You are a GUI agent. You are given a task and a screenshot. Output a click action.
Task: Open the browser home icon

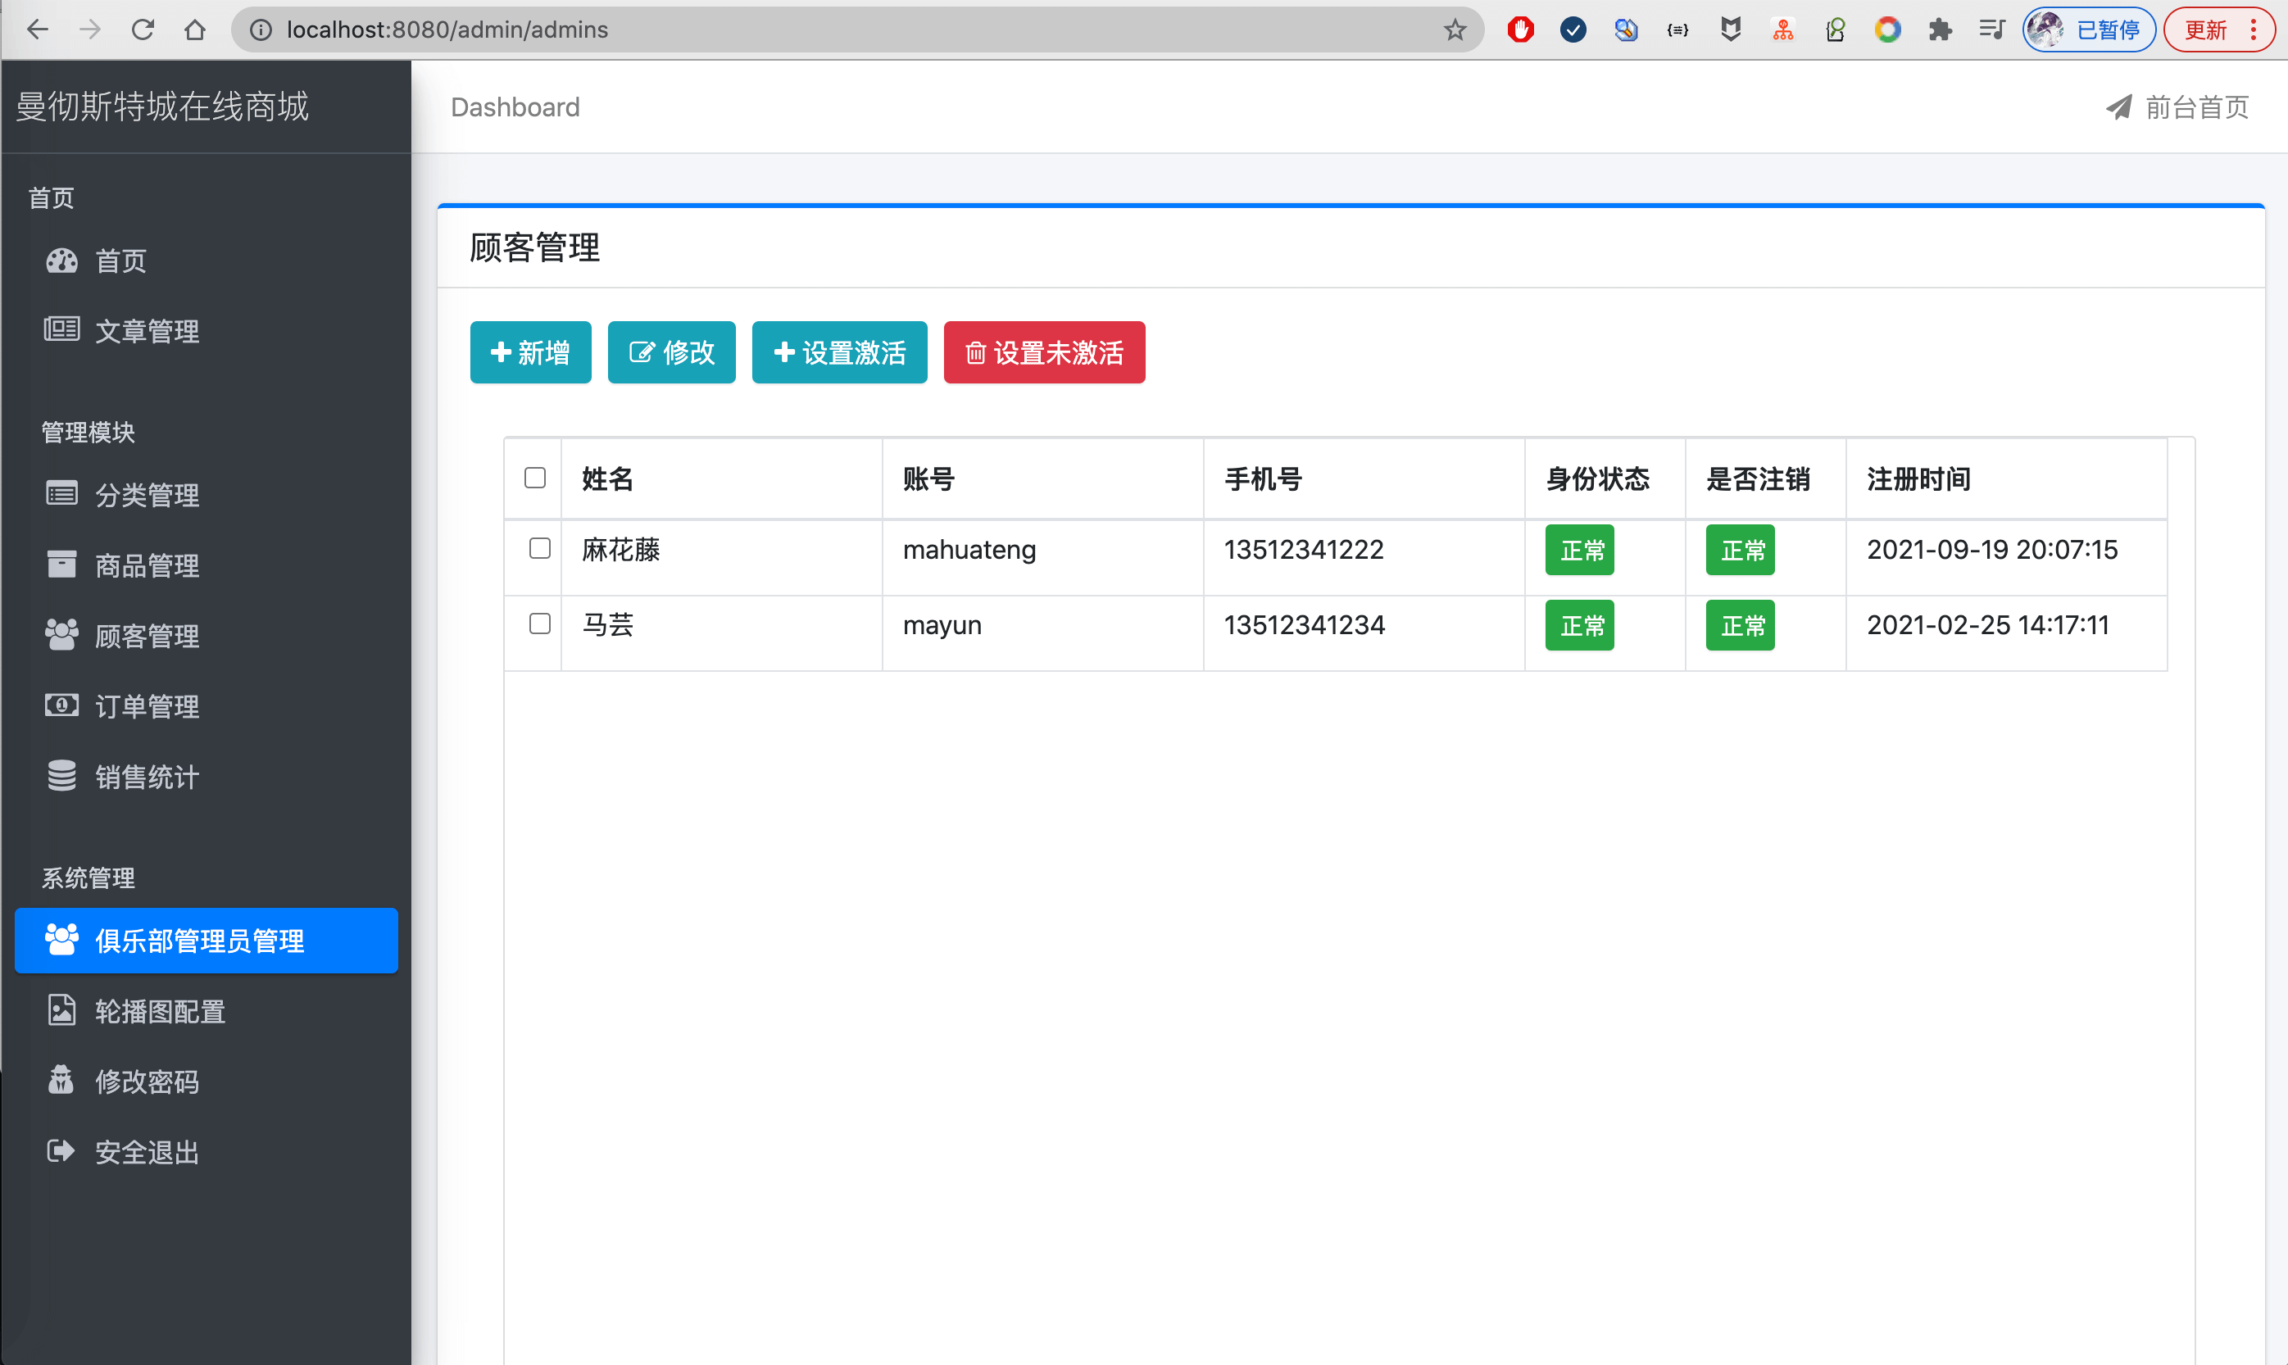coord(194,29)
